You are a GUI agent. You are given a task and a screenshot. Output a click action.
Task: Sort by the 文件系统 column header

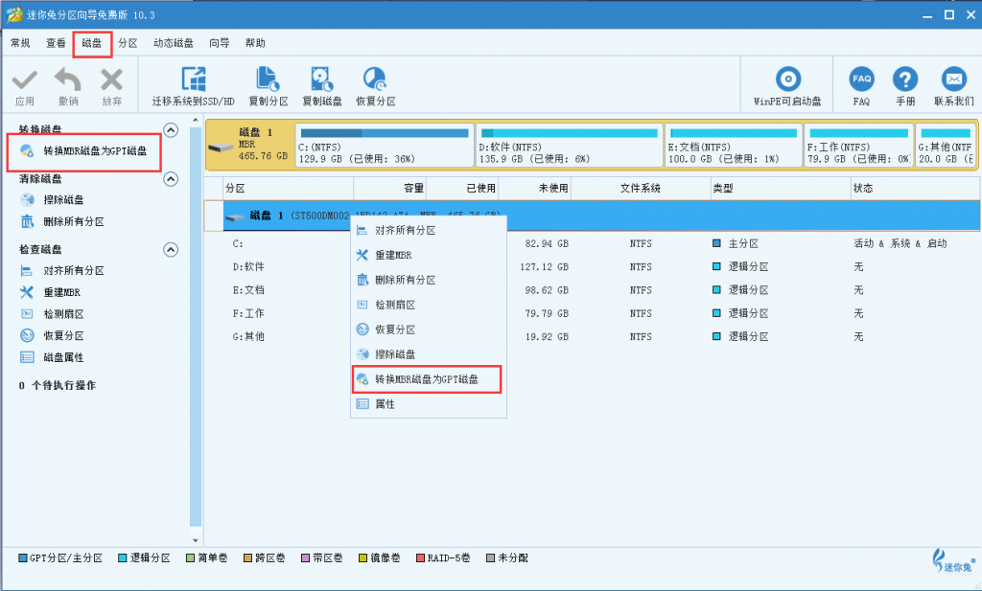tap(641, 189)
